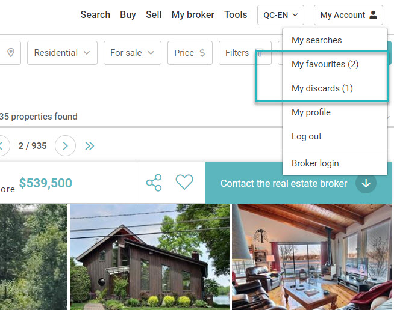The height and width of the screenshot is (310, 394).
Task: Add listing to favourites with heart icon
Action: [184, 182]
